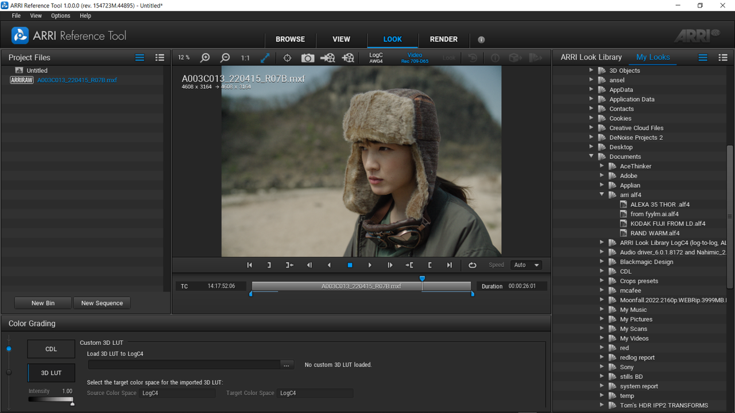Toggle loop playback
Viewport: 735px width, 413px height.
pos(472,265)
